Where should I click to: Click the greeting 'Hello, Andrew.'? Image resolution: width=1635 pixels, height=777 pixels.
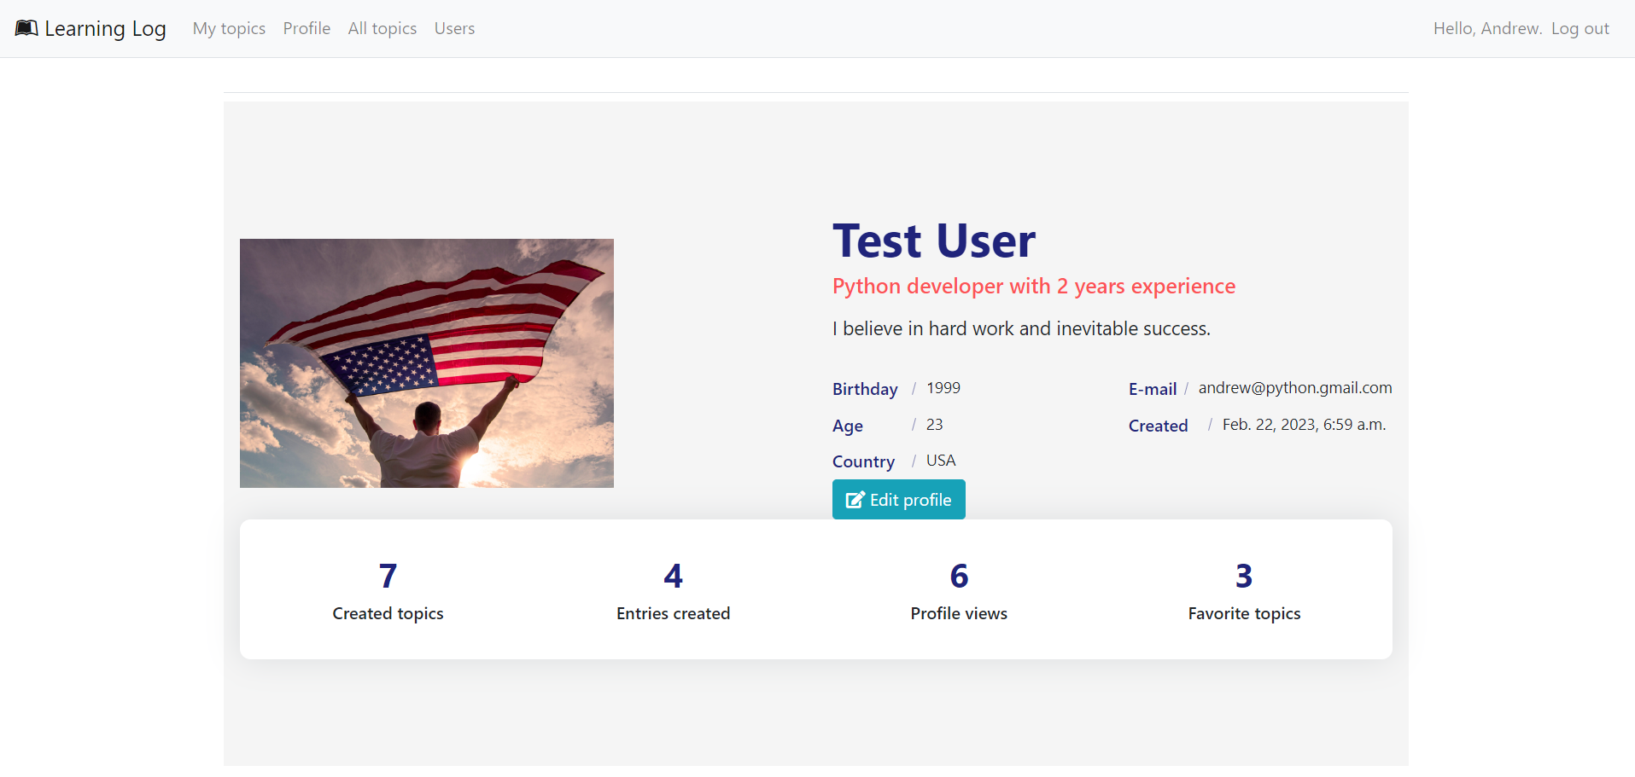(1487, 28)
